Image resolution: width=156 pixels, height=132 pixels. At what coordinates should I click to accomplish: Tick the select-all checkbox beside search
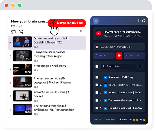tap(97, 66)
